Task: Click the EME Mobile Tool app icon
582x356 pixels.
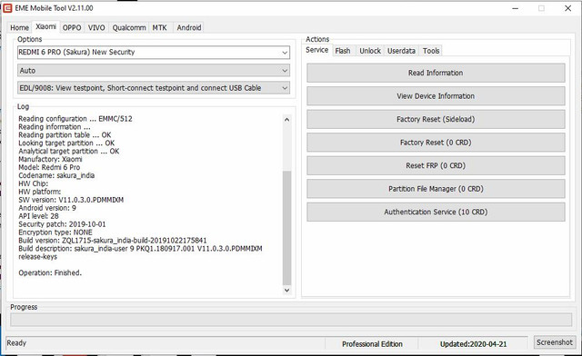Action: pyautogui.click(x=7, y=8)
